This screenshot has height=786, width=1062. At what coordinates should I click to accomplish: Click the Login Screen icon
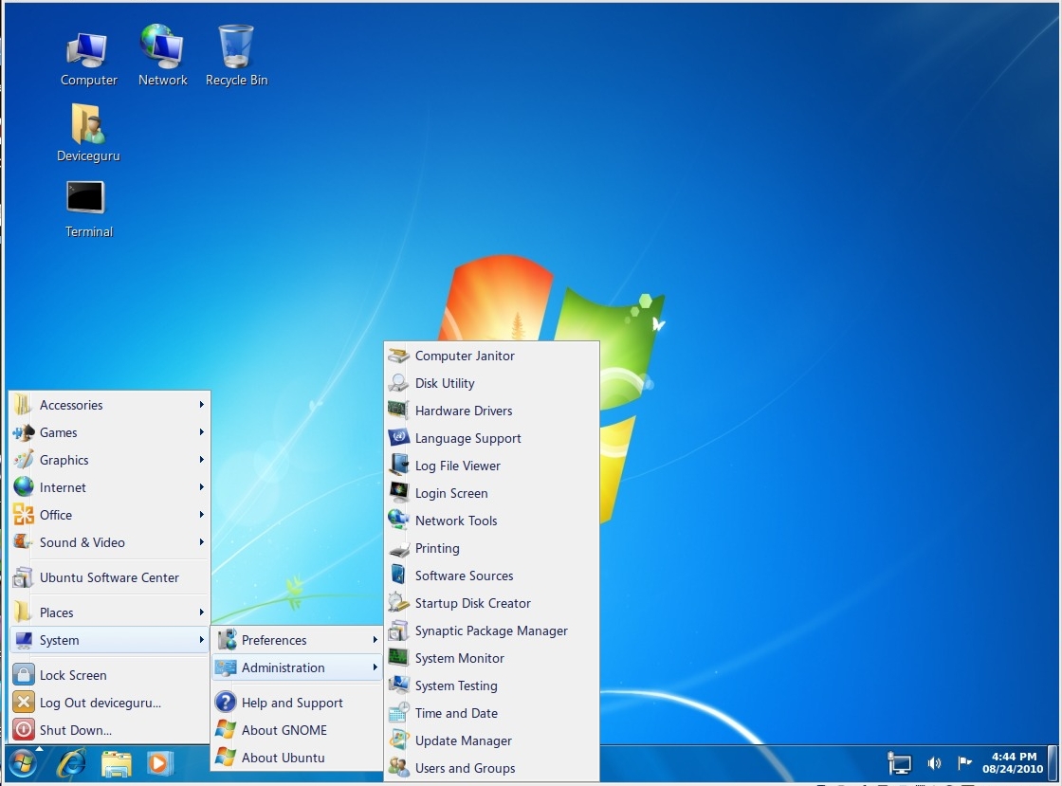tap(398, 493)
